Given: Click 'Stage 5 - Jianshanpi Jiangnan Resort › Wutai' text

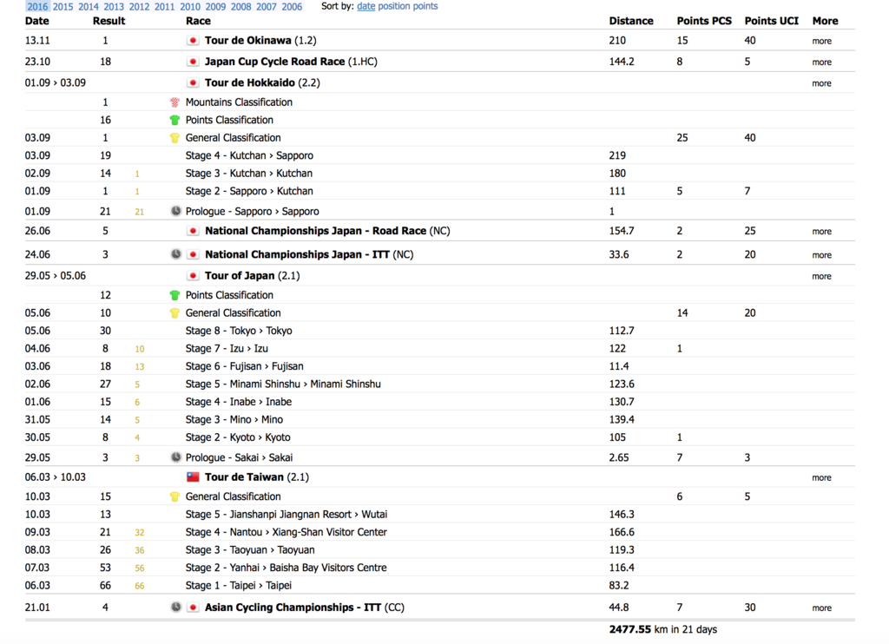Looking at the screenshot, I should (286, 515).
